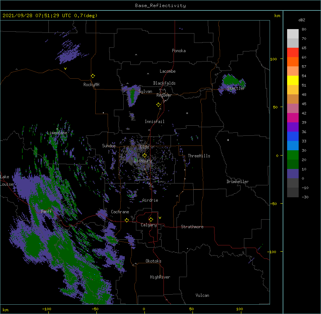Select the red 60-65 dBZ legend swatch
The image size is (321, 314).
point(293,53)
